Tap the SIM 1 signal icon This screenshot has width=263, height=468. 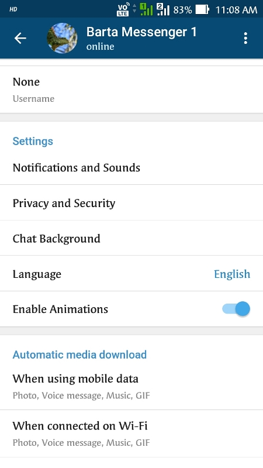pos(146,9)
